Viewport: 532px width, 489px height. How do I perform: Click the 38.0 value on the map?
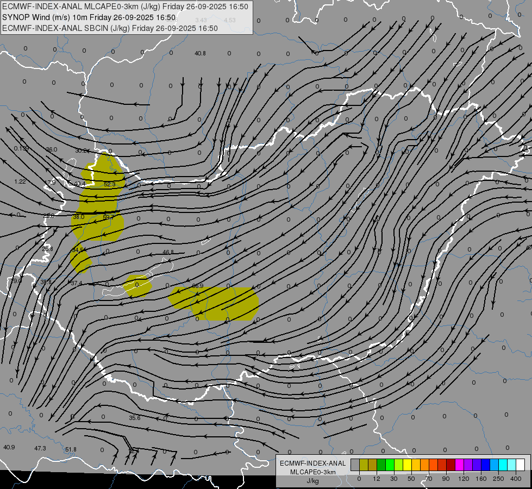(x=78, y=217)
